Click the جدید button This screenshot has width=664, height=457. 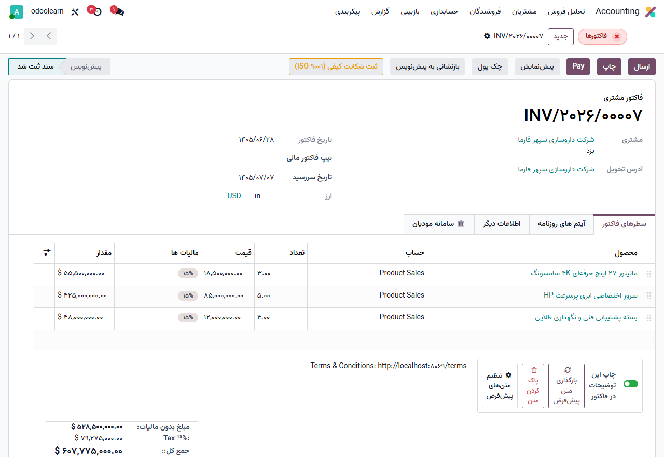click(x=561, y=36)
